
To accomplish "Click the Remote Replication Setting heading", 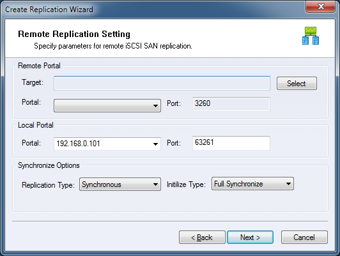I will (74, 34).
